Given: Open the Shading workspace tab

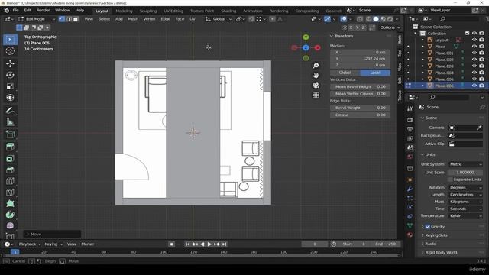Looking at the screenshot, I should 228,11.
